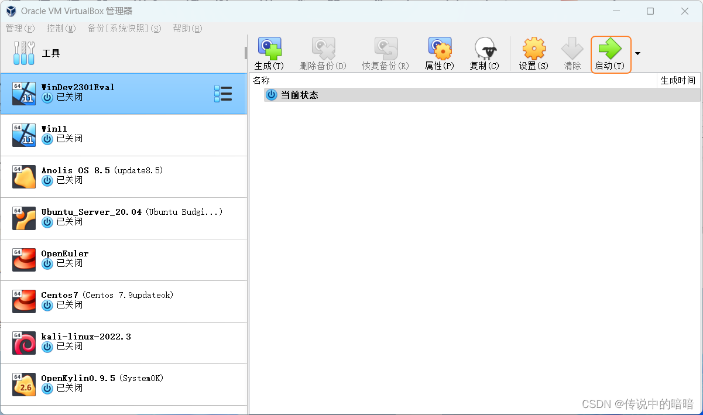Open the 管理(F) menu
The width and height of the screenshot is (703, 415).
point(20,28)
